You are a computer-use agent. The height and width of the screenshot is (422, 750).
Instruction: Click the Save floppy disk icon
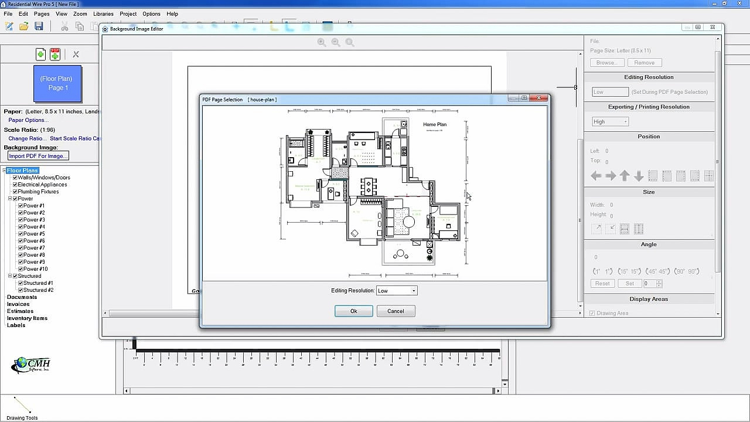point(39,26)
